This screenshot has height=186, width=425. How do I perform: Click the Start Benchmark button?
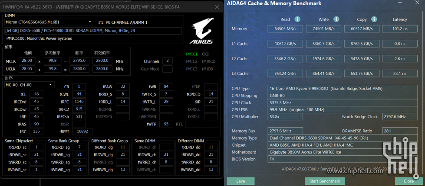324,181
